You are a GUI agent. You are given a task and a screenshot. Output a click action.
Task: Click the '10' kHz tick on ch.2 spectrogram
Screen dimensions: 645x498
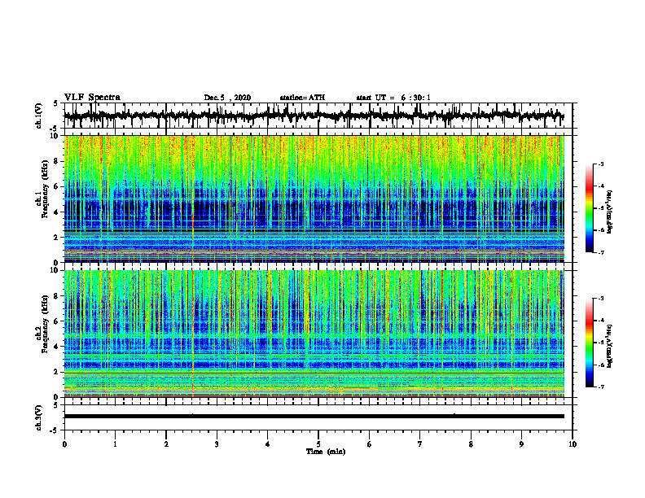[x=55, y=270]
